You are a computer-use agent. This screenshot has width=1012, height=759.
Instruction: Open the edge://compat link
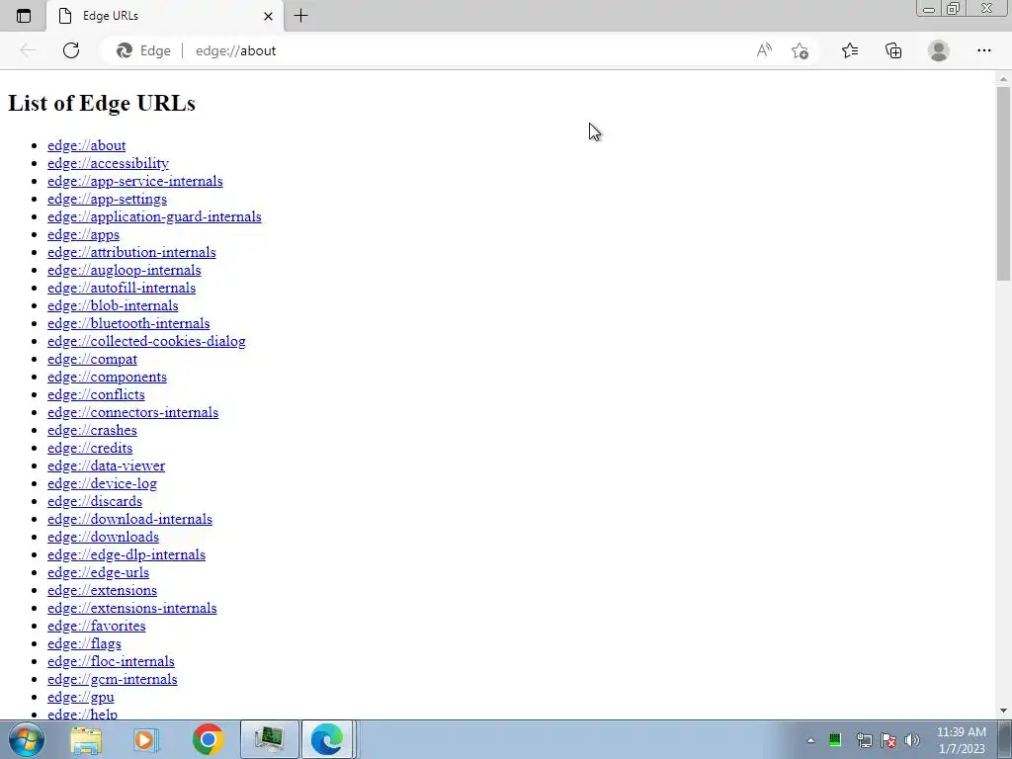point(92,360)
